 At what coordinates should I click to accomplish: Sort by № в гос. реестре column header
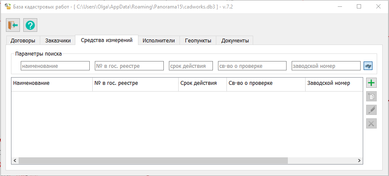tap(135, 84)
